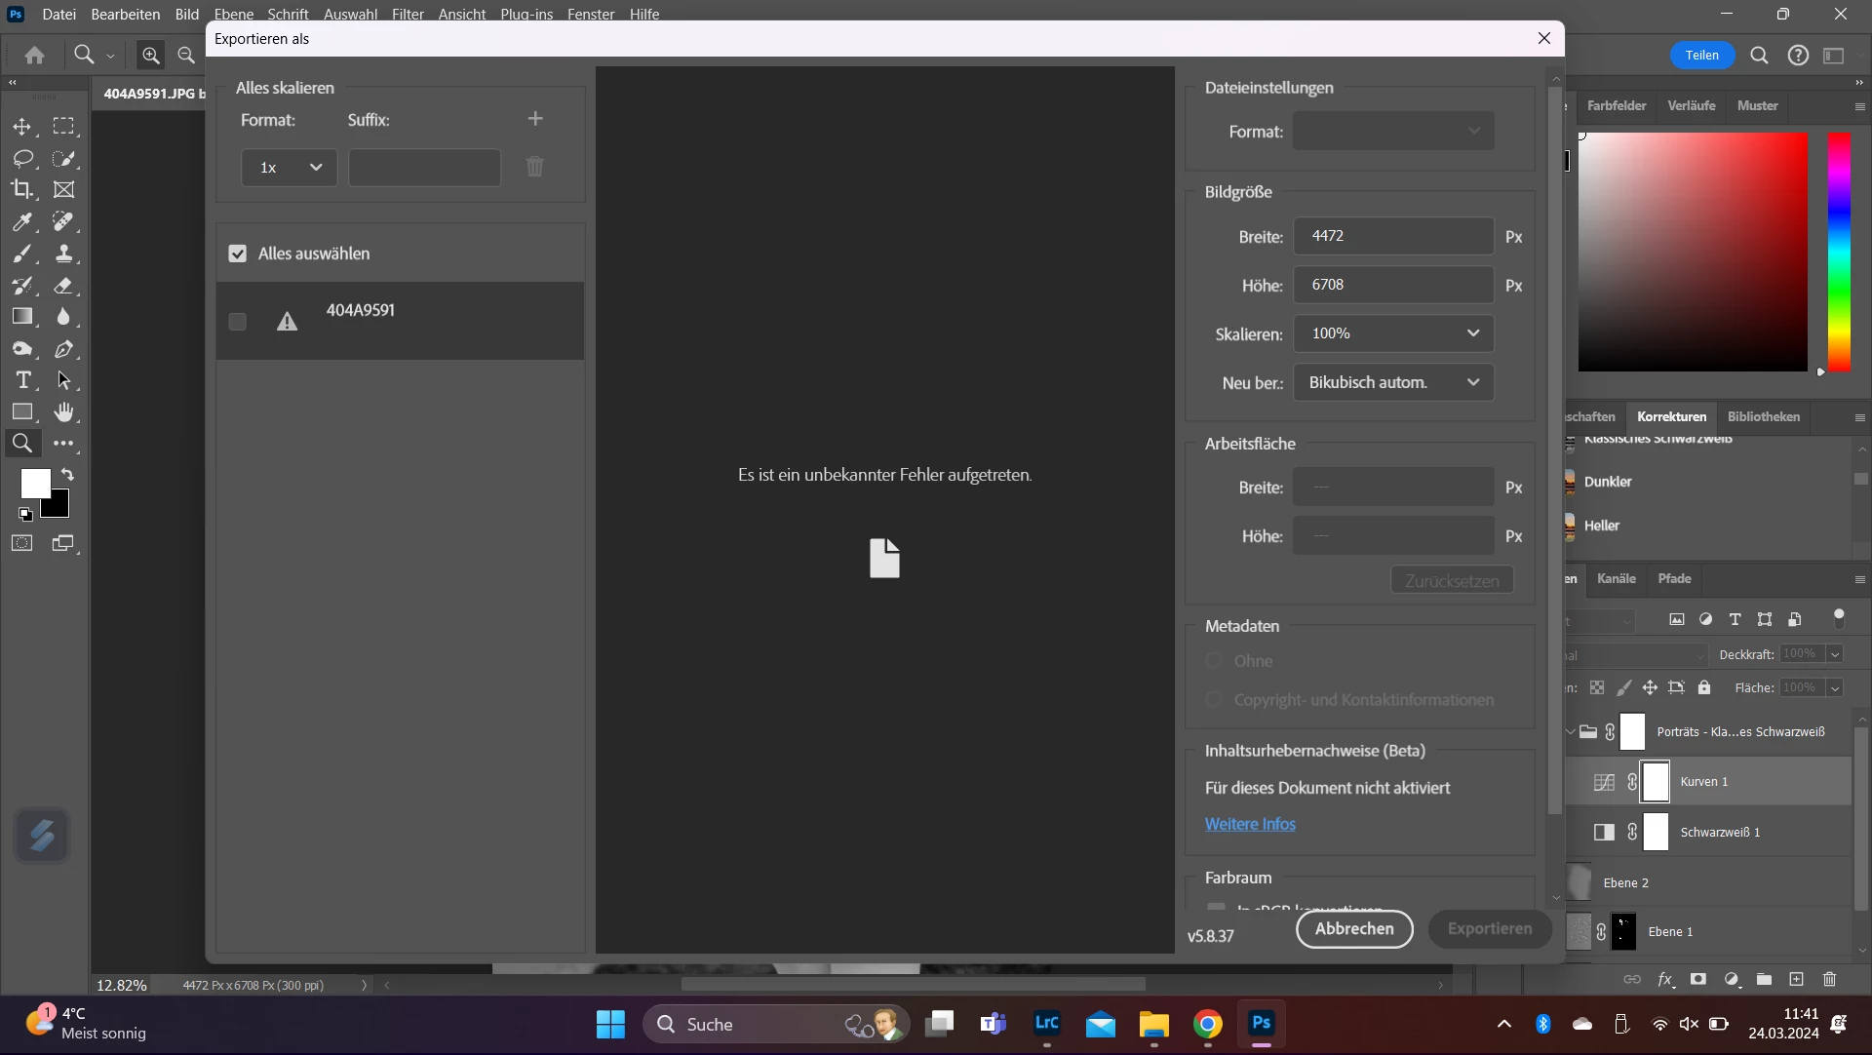This screenshot has height=1055, width=1872.
Task: Open the Bikubisch autom. resample dropdown
Action: pos(1393,382)
